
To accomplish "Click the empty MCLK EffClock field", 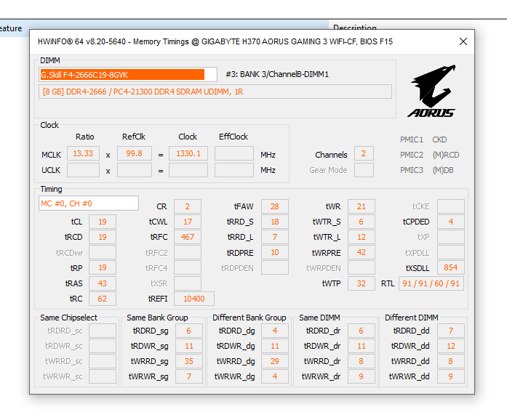I will click(x=234, y=153).
